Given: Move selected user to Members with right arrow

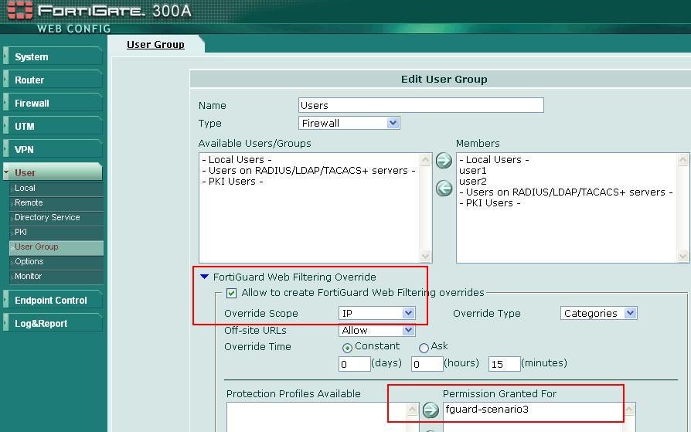Looking at the screenshot, I should (x=444, y=161).
